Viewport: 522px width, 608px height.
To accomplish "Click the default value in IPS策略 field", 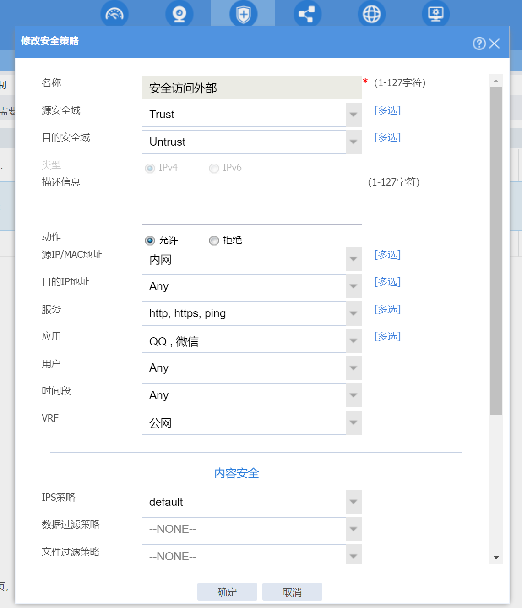I will (x=166, y=502).
